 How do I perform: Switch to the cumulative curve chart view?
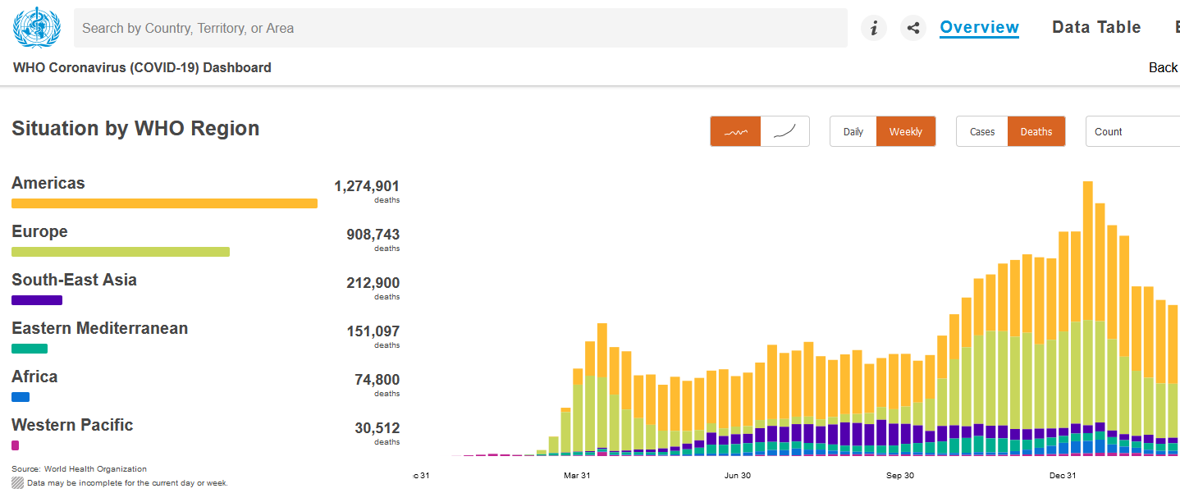tap(785, 131)
